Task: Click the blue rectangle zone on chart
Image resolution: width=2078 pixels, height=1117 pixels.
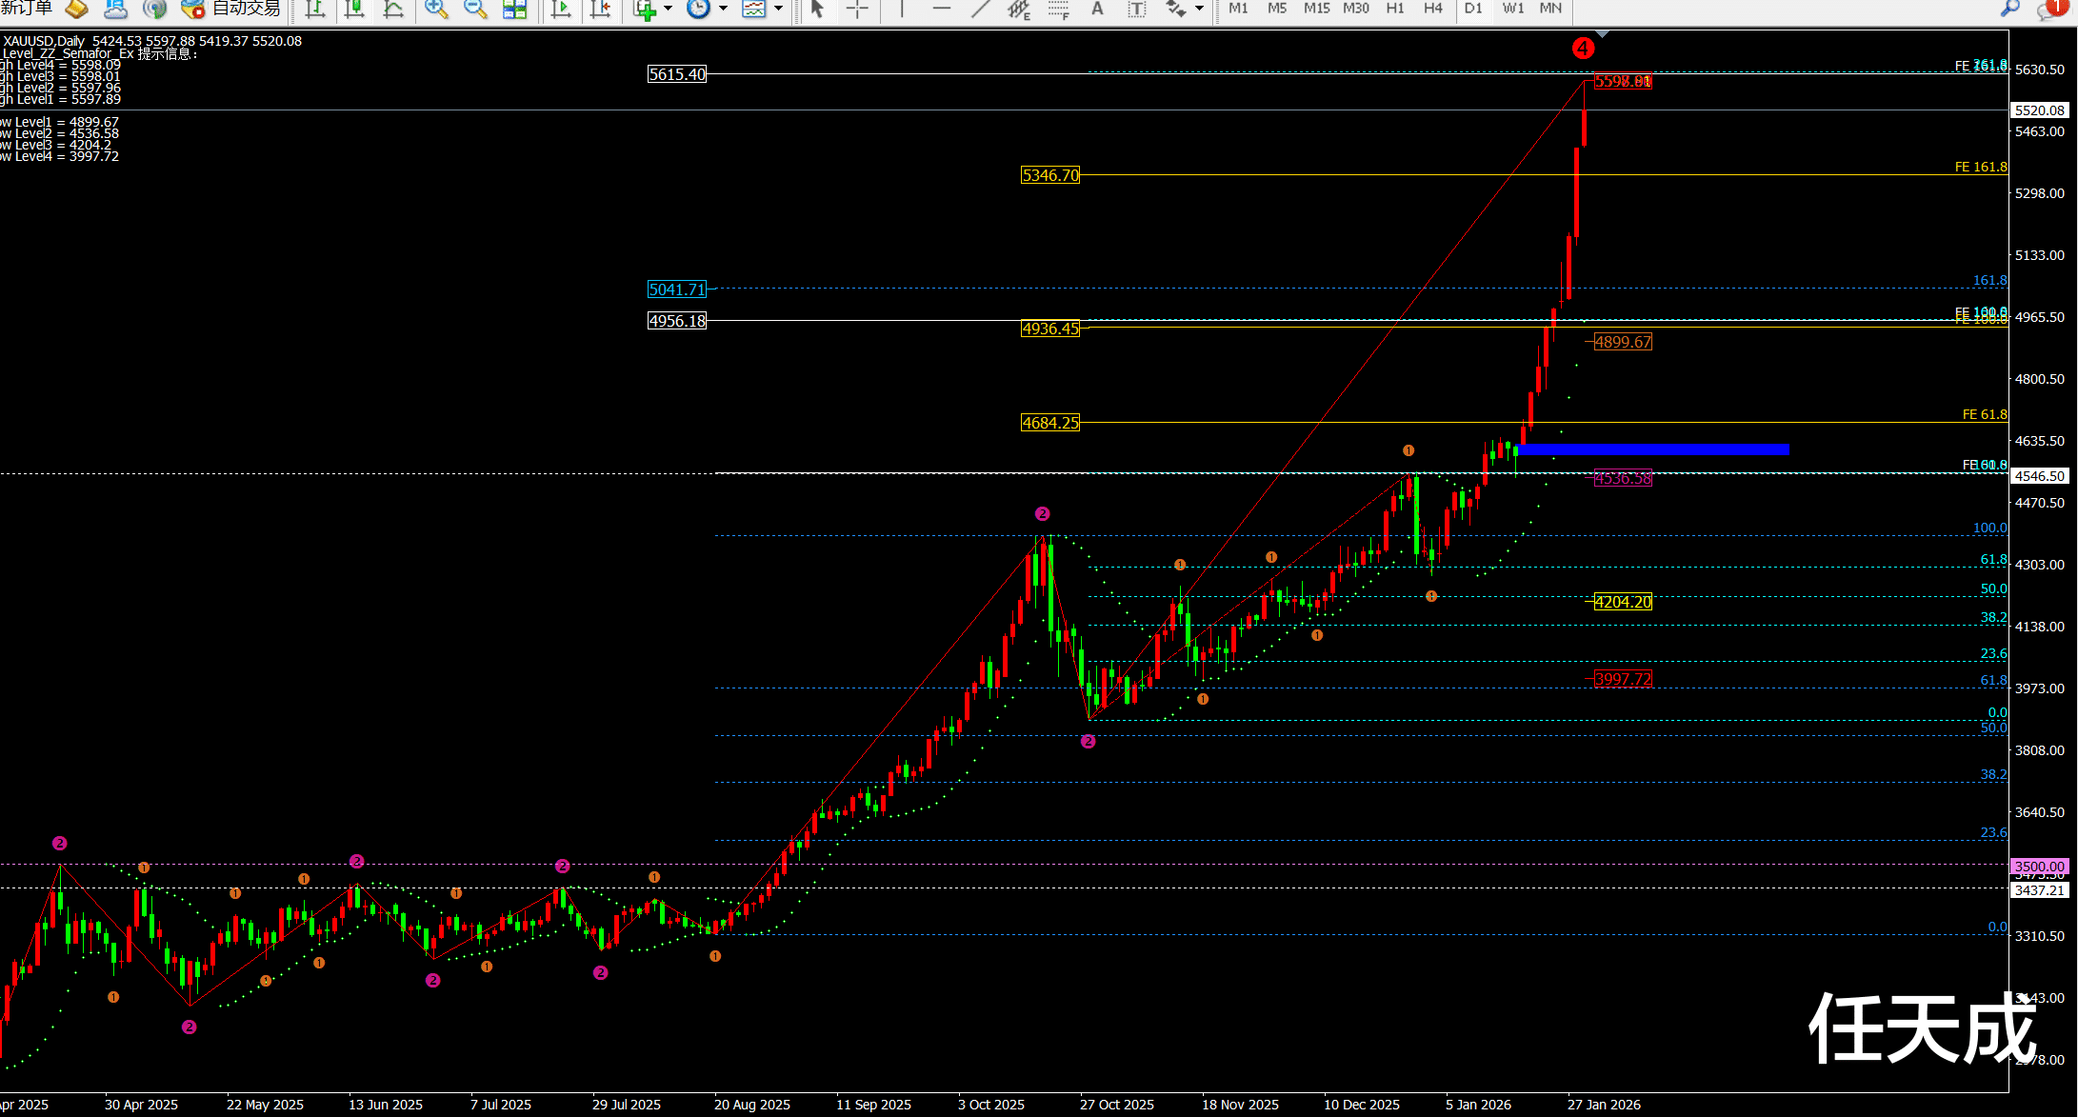Action: (1652, 449)
